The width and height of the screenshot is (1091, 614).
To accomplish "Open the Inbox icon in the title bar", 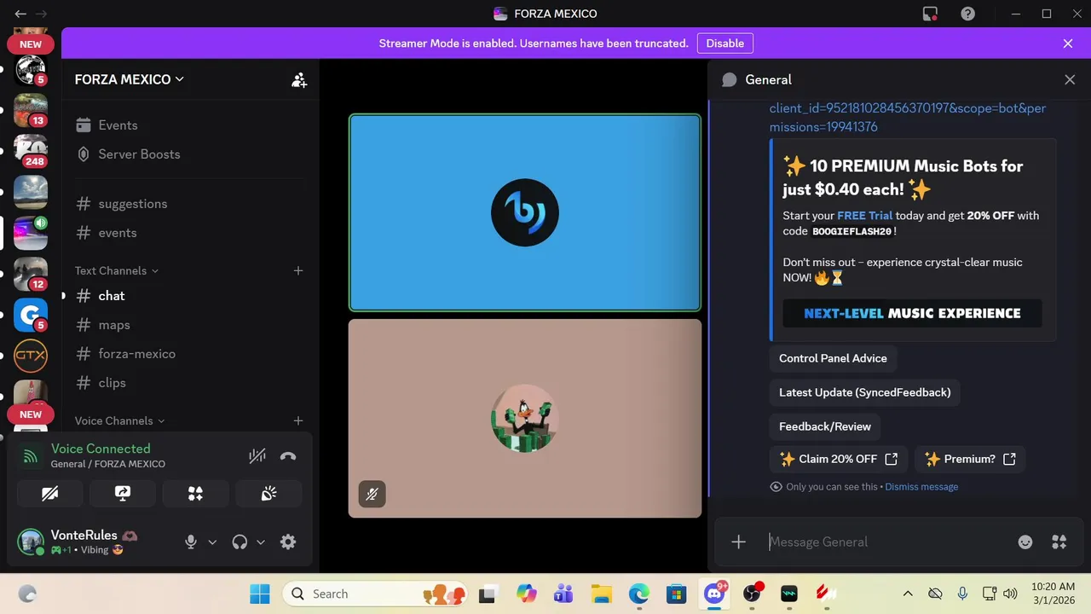I will click(930, 14).
